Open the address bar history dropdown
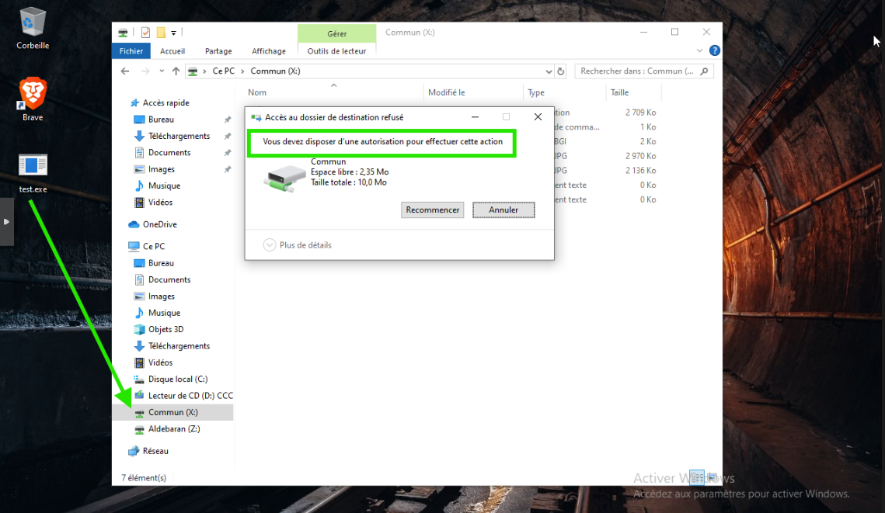 tap(548, 71)
